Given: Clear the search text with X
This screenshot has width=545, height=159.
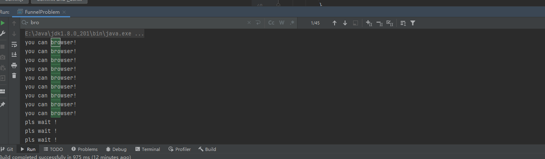Looking at the screenshot, I should (249, 23).
